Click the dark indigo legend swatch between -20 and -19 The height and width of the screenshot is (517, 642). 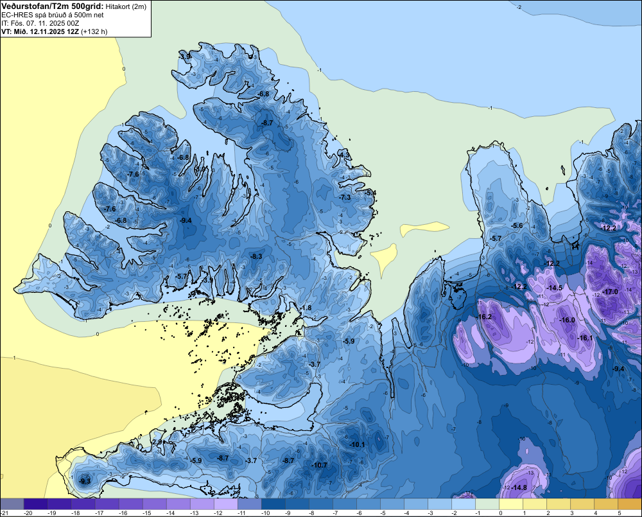36,504
